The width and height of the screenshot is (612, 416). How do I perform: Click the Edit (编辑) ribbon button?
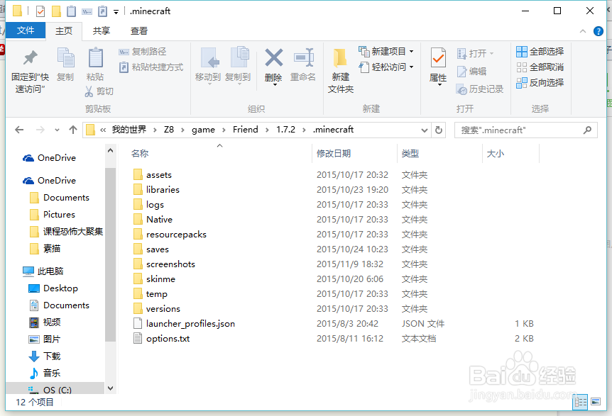[x=471, y=72]
